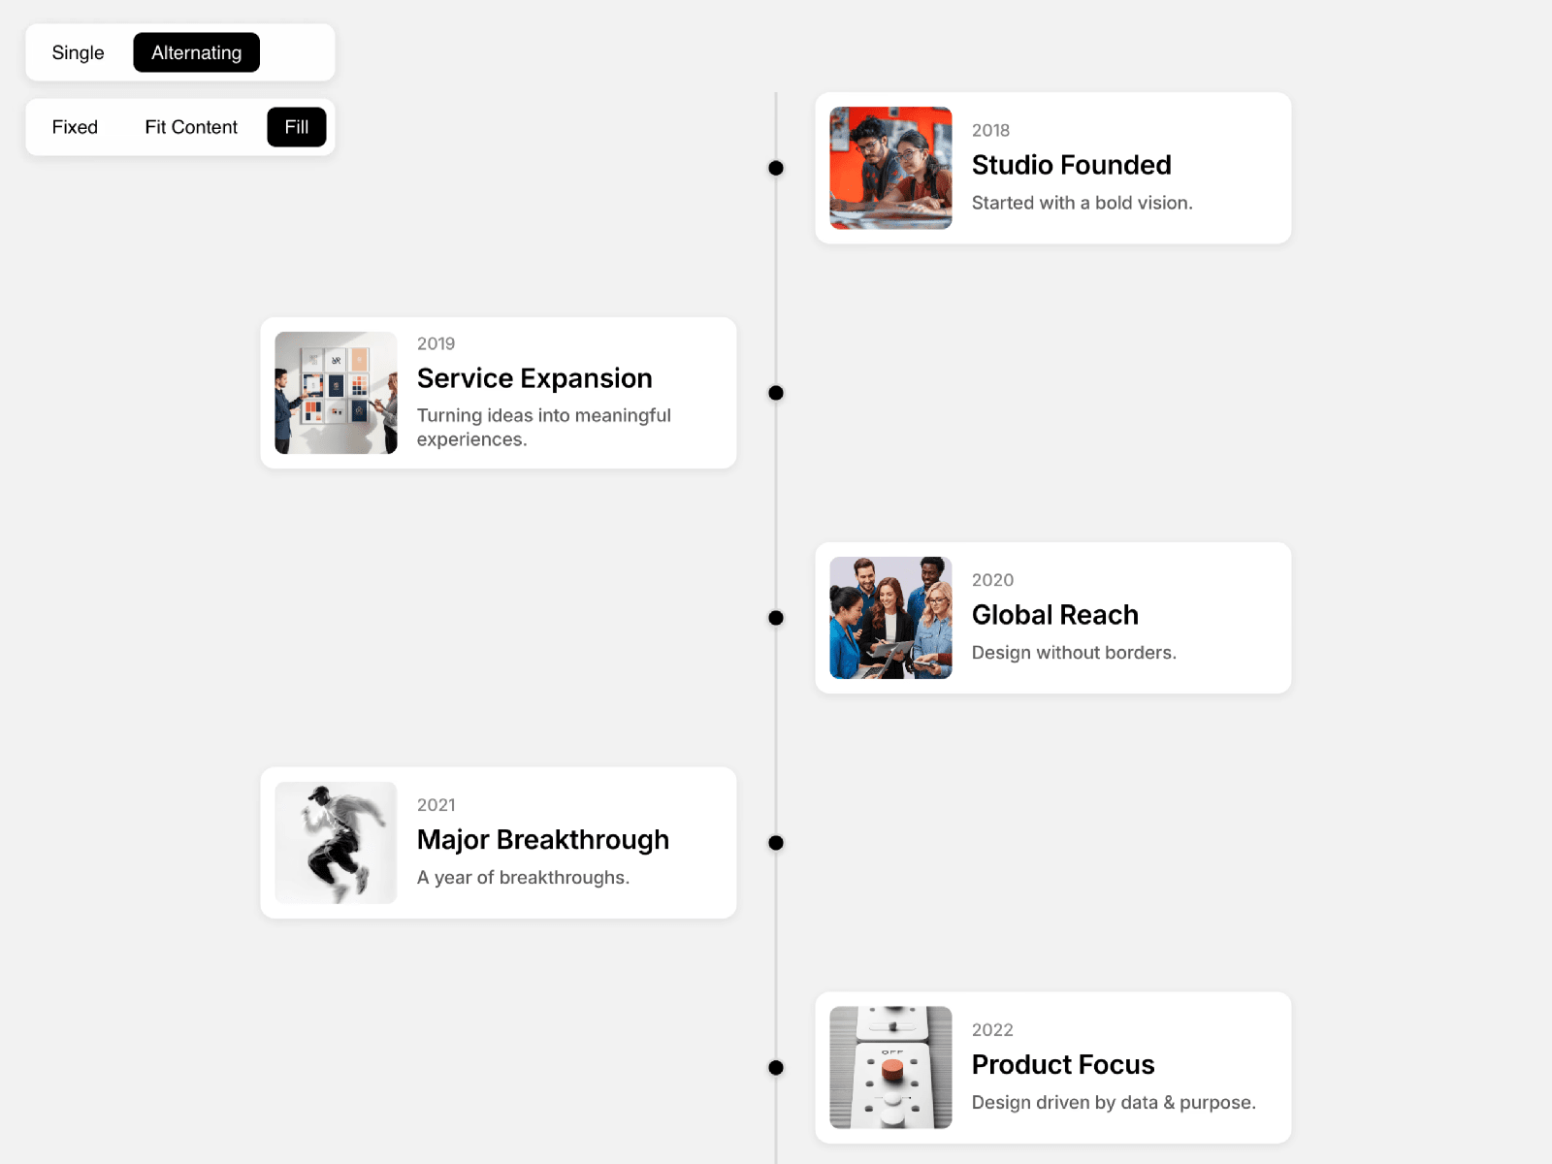Click the Major Breakthrough jumping dancer image
1552x1164 pixels.
point(336,843)
